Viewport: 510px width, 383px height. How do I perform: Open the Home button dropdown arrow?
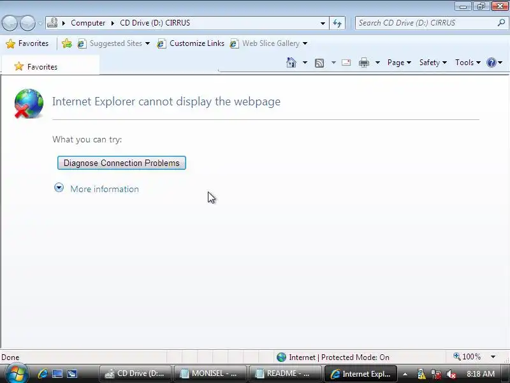[305, 62]
